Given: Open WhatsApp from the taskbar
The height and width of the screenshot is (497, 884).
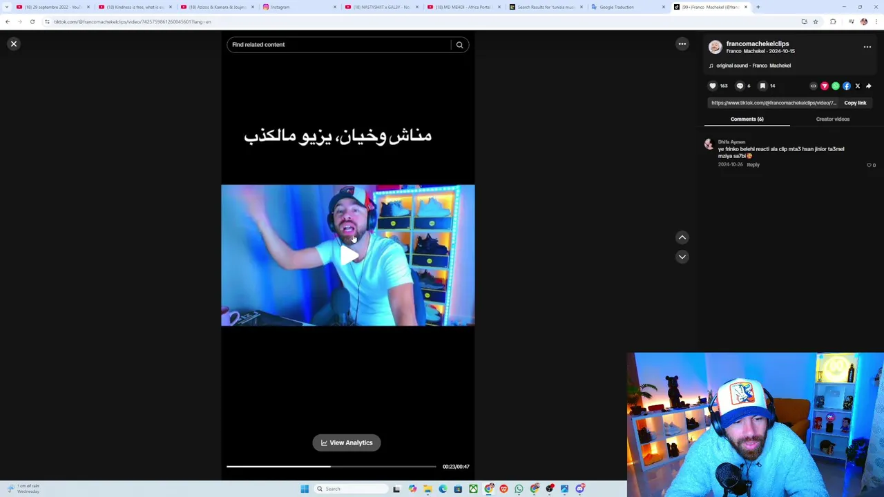Looking at the screenshot, I should (519, 489).
